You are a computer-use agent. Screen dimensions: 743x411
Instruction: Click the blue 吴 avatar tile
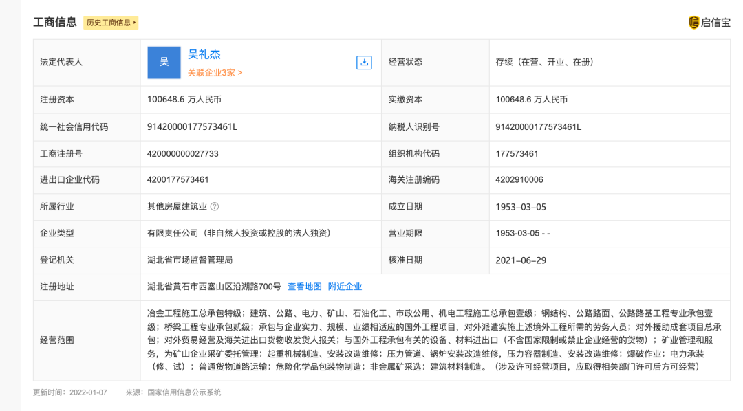pyautogui.click(x=164, y=63)
